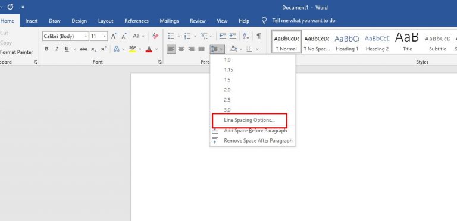Click Shading paint bucket icon
457x221 pixels.
click(233, 49)
